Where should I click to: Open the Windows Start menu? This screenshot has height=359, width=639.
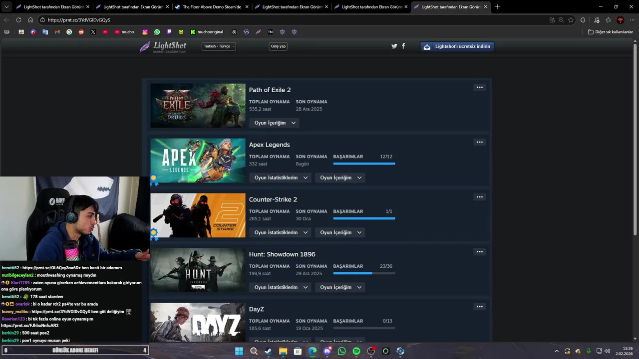click(239, 351)
